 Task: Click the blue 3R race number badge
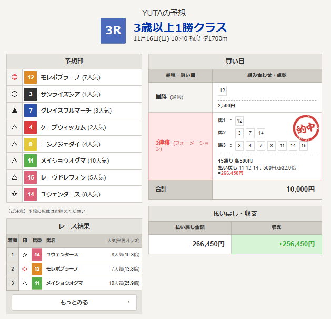[113, 31]
